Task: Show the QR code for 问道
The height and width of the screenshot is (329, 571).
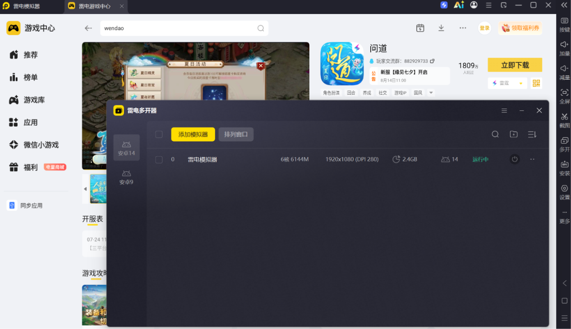Action: click(x=536, y=83)
